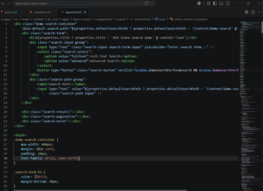Open the src breadcrumb

click(x=16, y=19)
